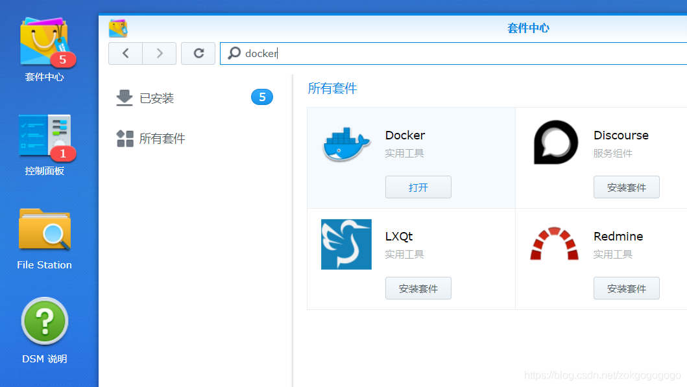Click the Package Center title bar icon
The width and height of the screenshot is (687, 387).
click(x=118, y=28)
